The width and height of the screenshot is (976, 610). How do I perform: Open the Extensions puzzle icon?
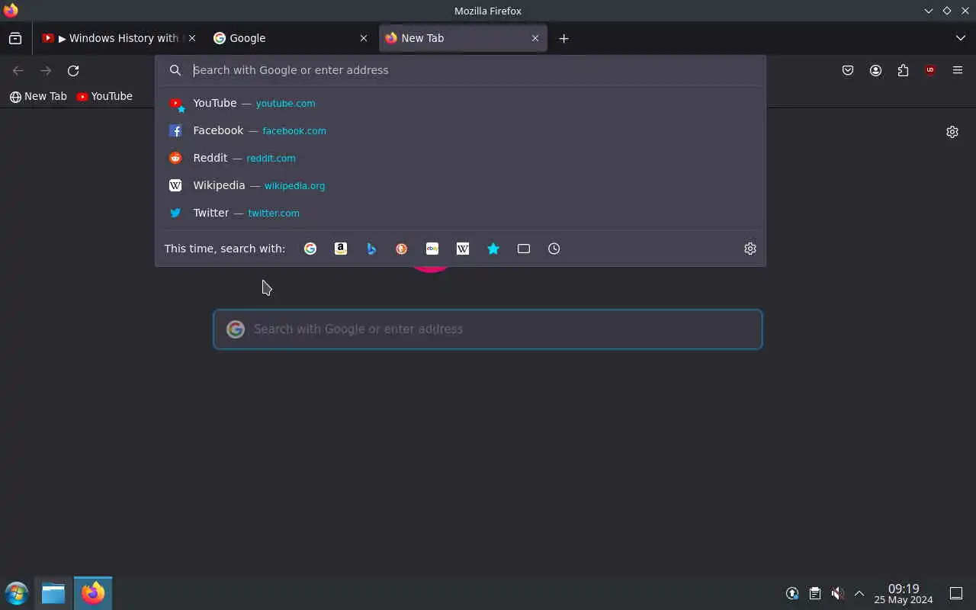coord(903,70)
